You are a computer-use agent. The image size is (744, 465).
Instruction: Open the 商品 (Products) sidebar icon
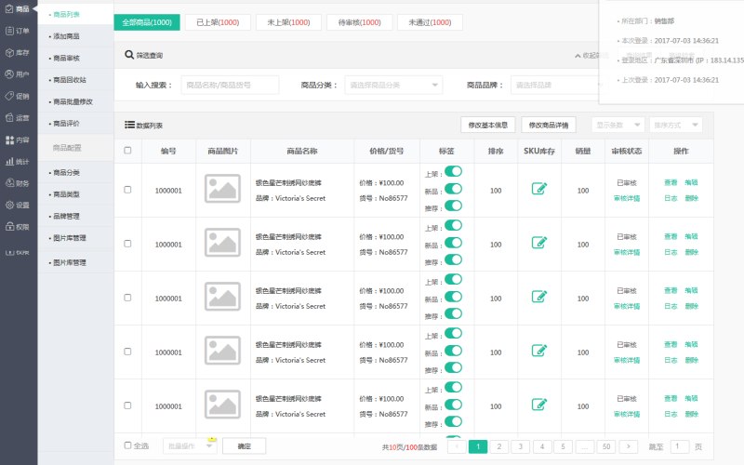(9, 9)
